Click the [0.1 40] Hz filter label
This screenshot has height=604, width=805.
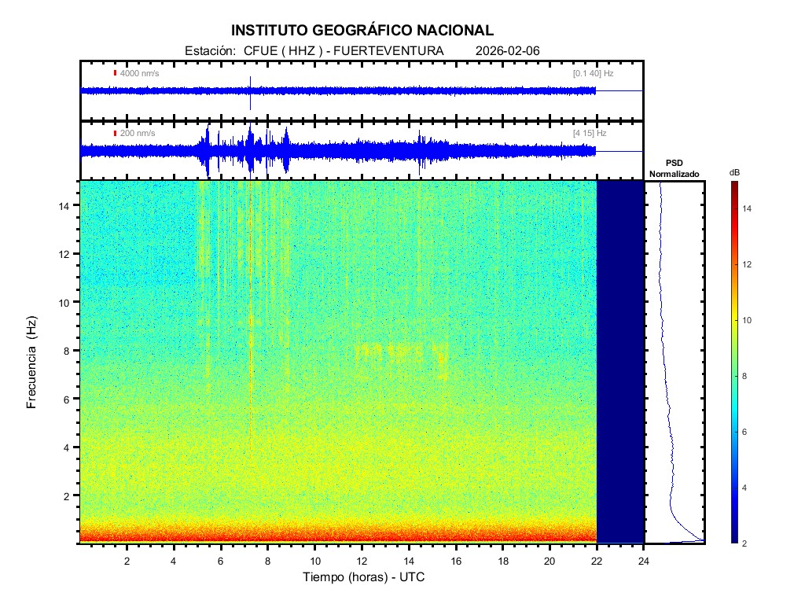coord(593,73)
